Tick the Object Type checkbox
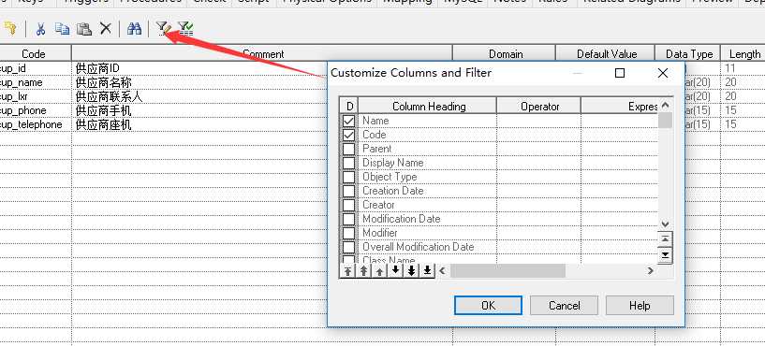 pos(349,177)
